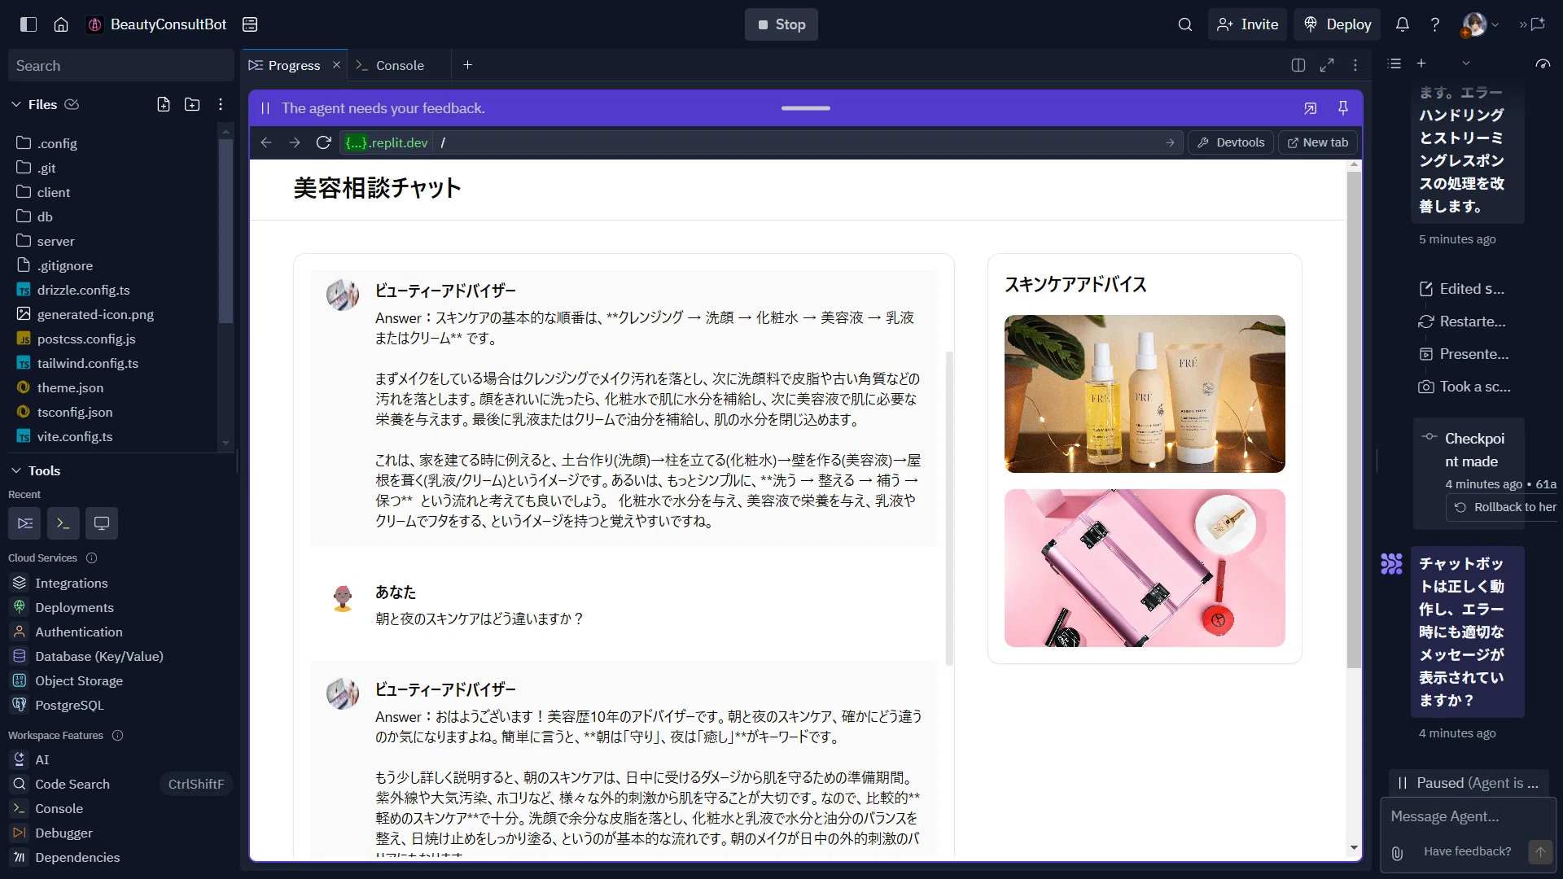Open the help question mark
This screenshot has width=1563, height=879.
point(1435,24)
